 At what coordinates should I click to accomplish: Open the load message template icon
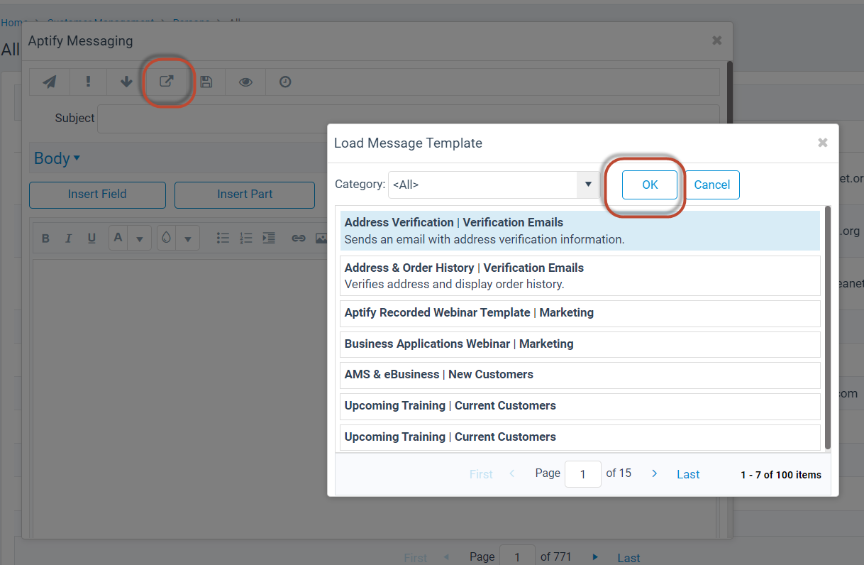(x=166, y=82)
